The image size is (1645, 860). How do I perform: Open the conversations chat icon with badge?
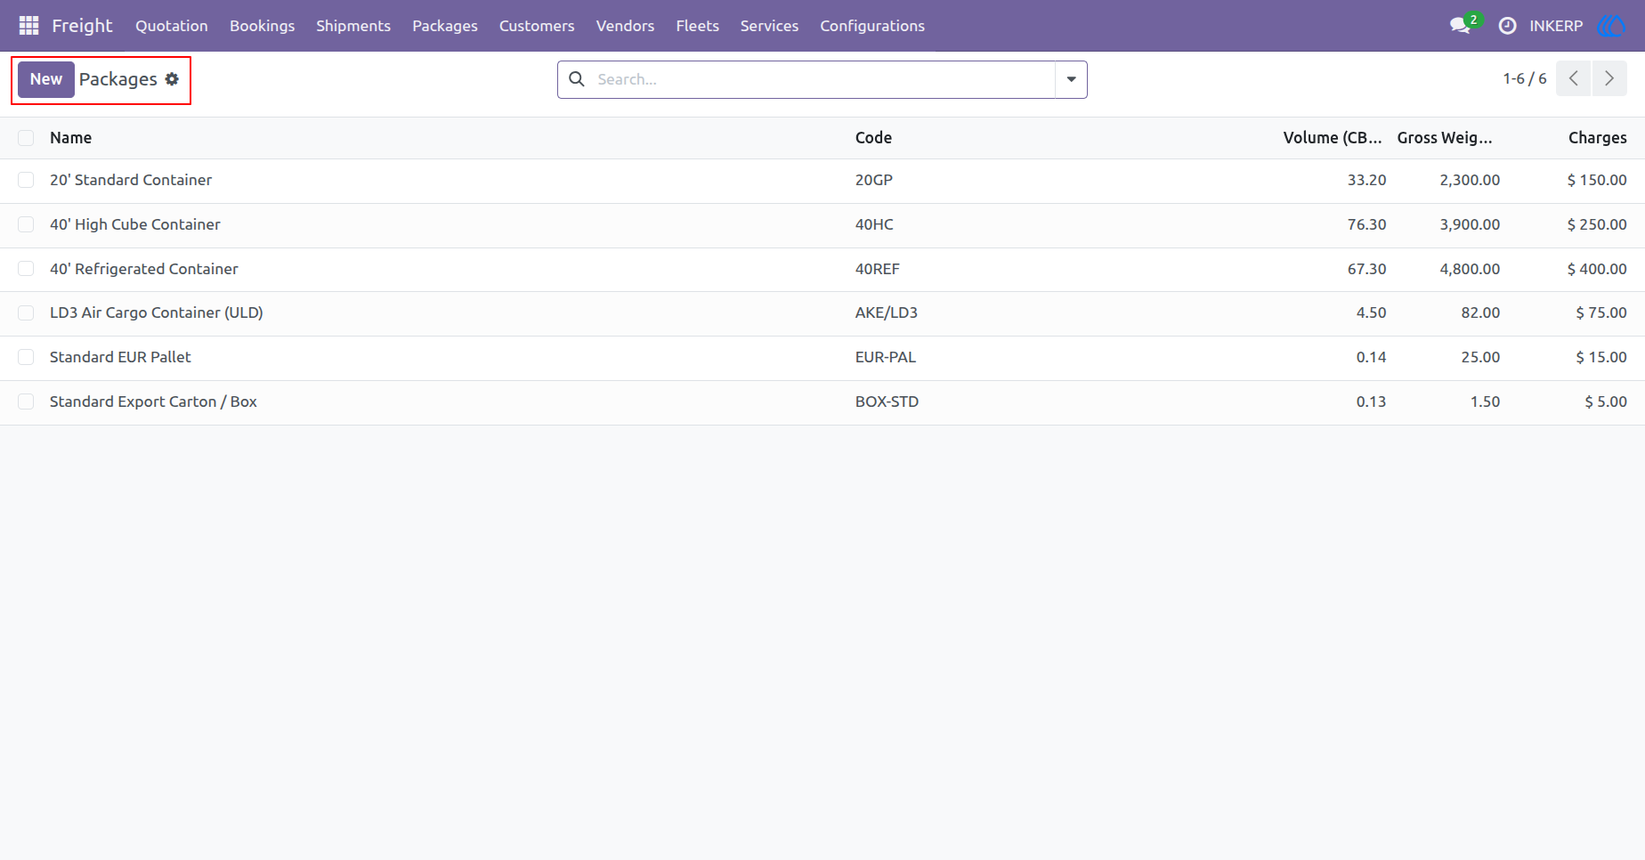point(1464,25)
